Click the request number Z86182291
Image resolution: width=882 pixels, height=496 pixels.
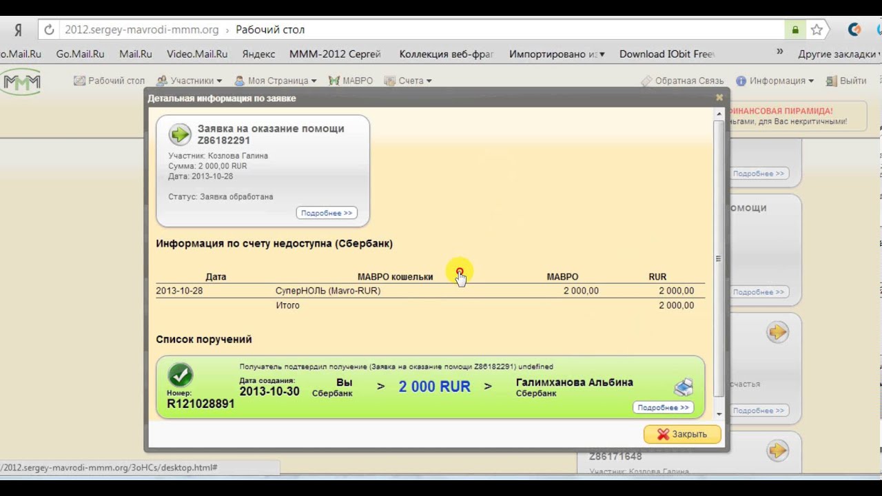click(x=224, y=140)
